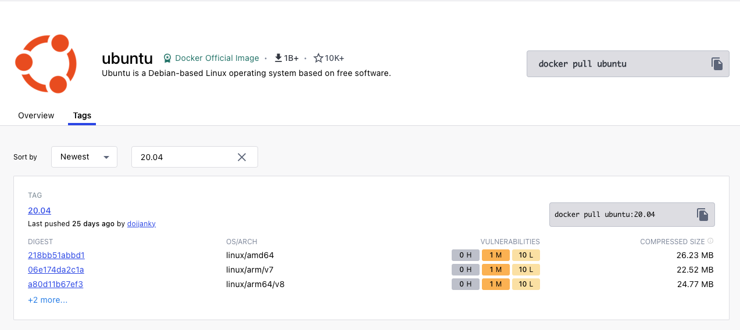This screenshot has height=330, width=740.
Task: Click the 1 M badge for linux/arm/v7
Action: tap(496, 270)
